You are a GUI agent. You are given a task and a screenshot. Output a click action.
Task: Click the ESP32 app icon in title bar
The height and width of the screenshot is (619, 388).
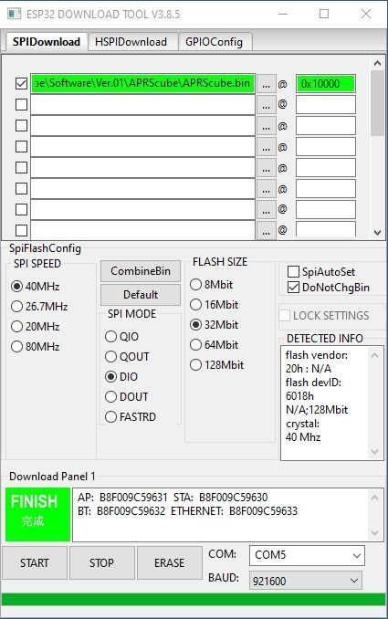click(x=15, y=15)
